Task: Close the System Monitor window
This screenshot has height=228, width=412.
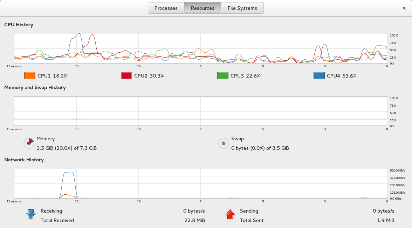Action: [x=404, y=8]
